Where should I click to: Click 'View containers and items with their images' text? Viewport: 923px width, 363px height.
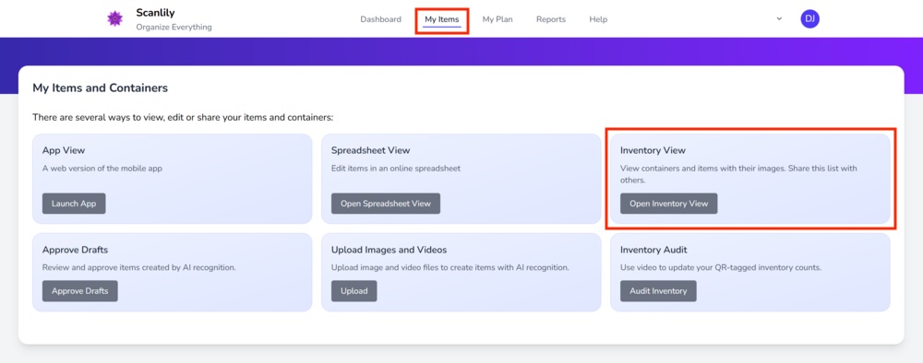(738, 174)
